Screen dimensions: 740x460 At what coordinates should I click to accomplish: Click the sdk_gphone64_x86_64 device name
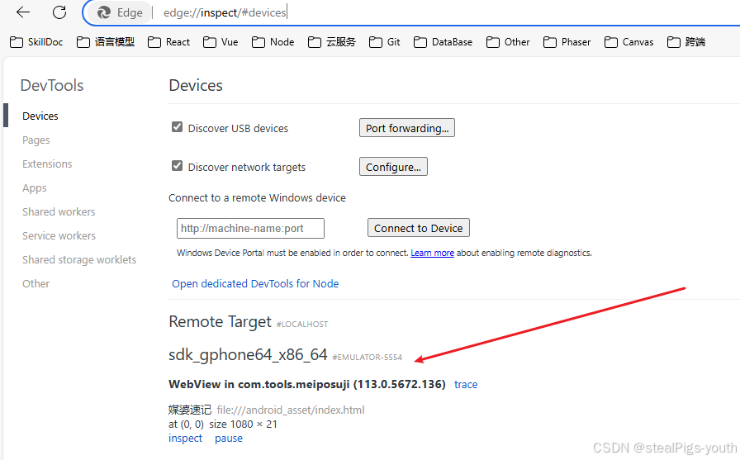point(248,355)
